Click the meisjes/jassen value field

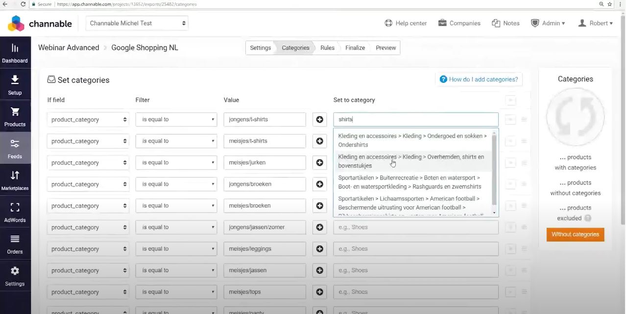click(x=265, y=270)
